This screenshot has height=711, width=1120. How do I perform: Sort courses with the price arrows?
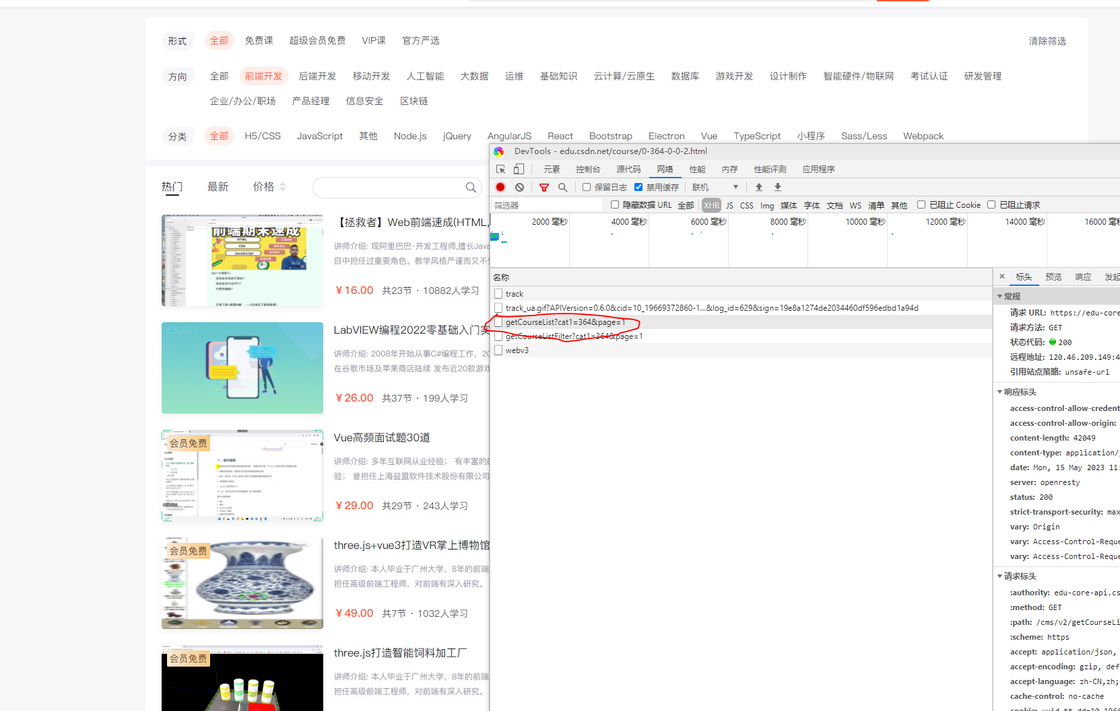(283, 187)
